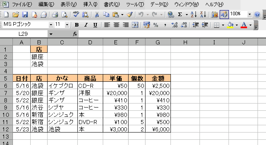The image size is (266, 145).
Task: Open the font size dropdown
Action: click(x=67, y=25)
